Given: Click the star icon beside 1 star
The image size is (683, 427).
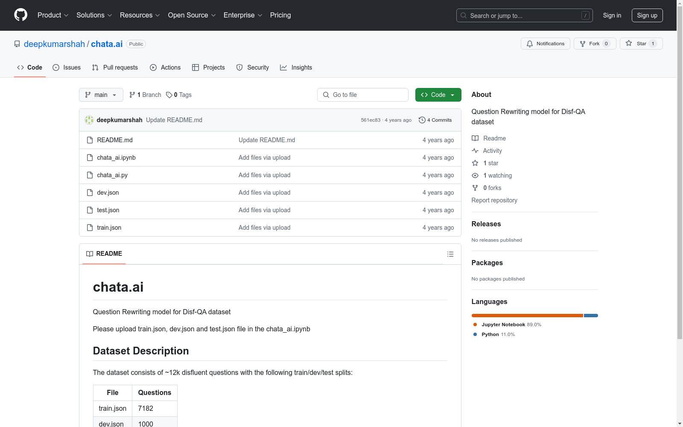Looking at the screenshot, I should (475, 163).
